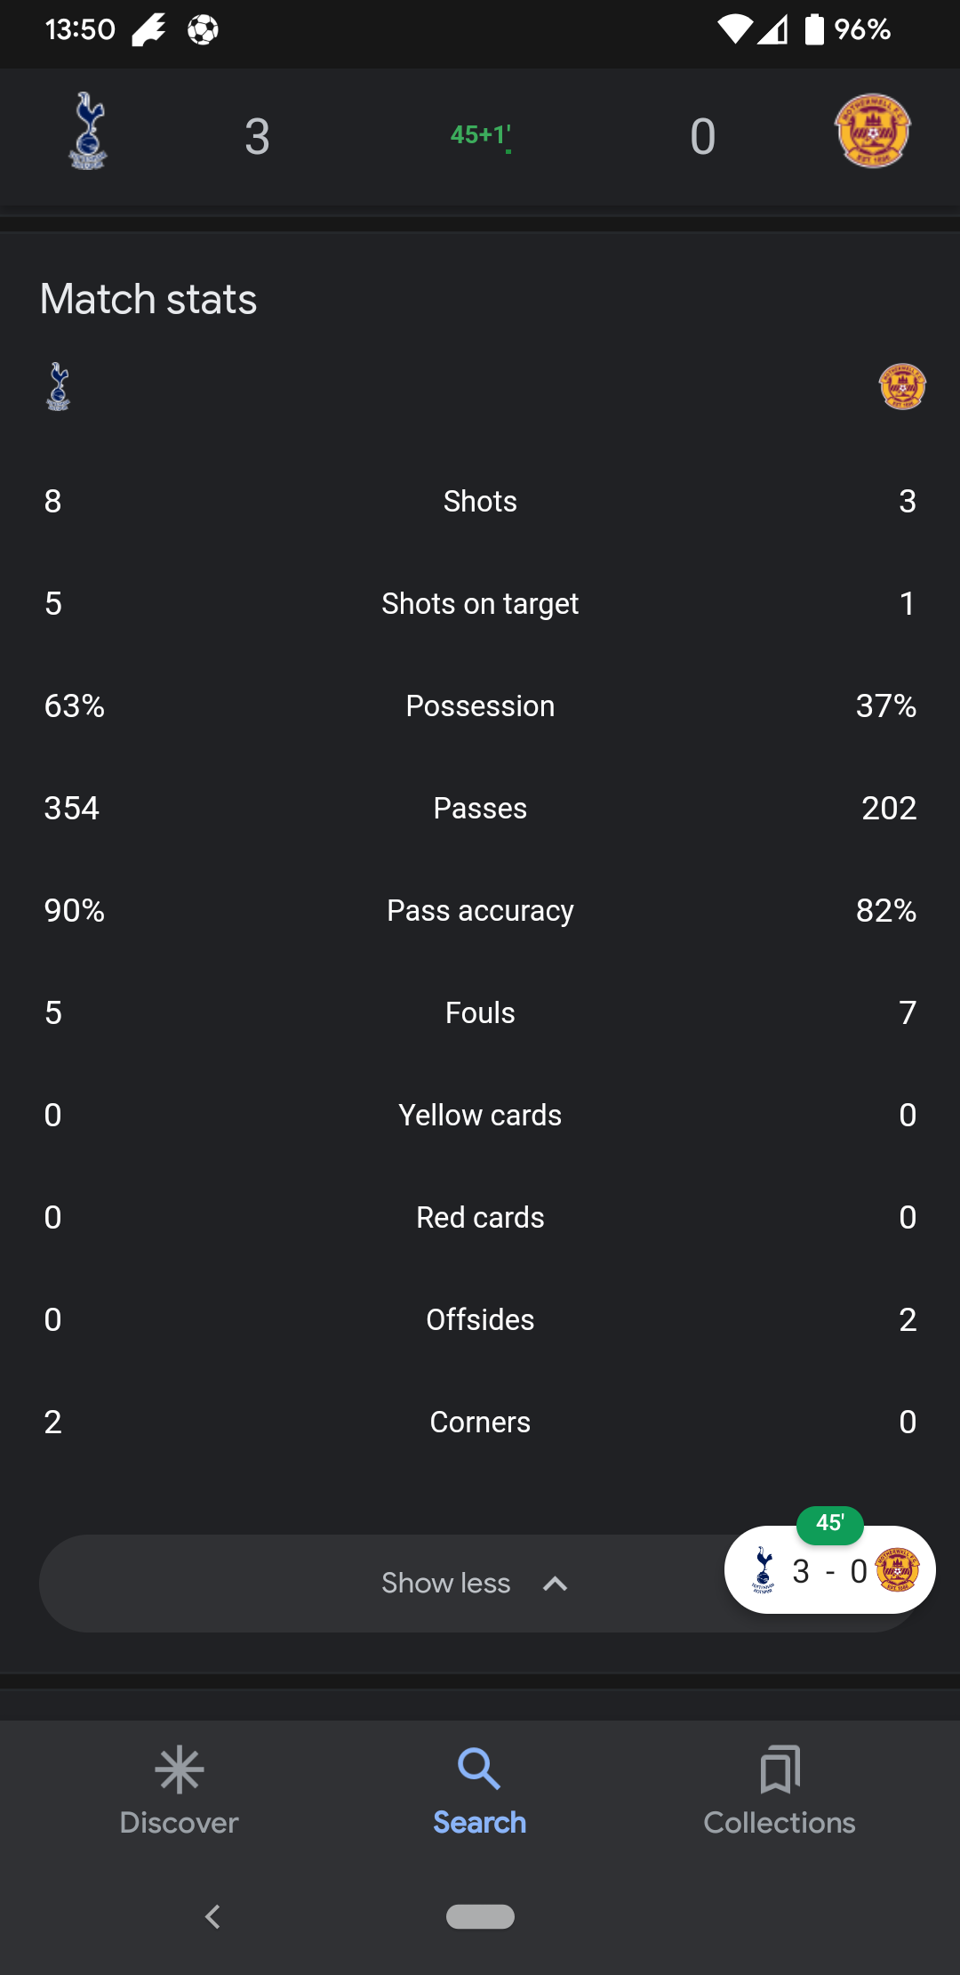960x1975 pixels.
Task: Tap the football notification icon in the status bar
Action: 203,30
